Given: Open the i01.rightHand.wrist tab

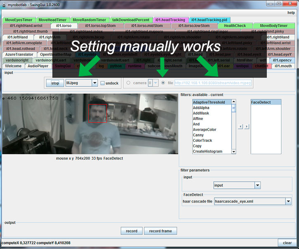Looking at the screenshot, I should (x=26, y=26).
